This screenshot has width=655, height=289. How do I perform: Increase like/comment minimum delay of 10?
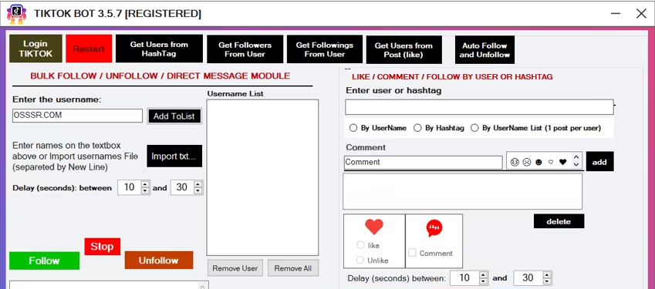pos(483,274)
